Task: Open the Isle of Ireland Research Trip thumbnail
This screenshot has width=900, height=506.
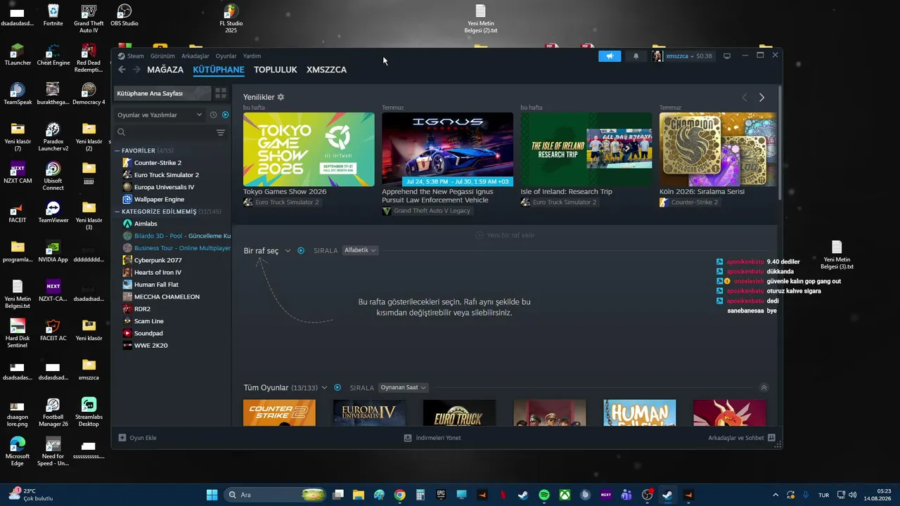Action: 586,149
